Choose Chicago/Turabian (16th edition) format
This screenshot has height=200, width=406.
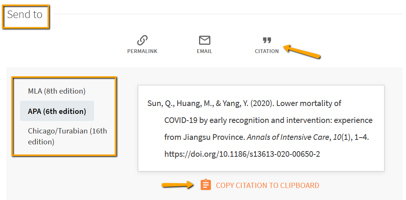click(x=67, y=136)
